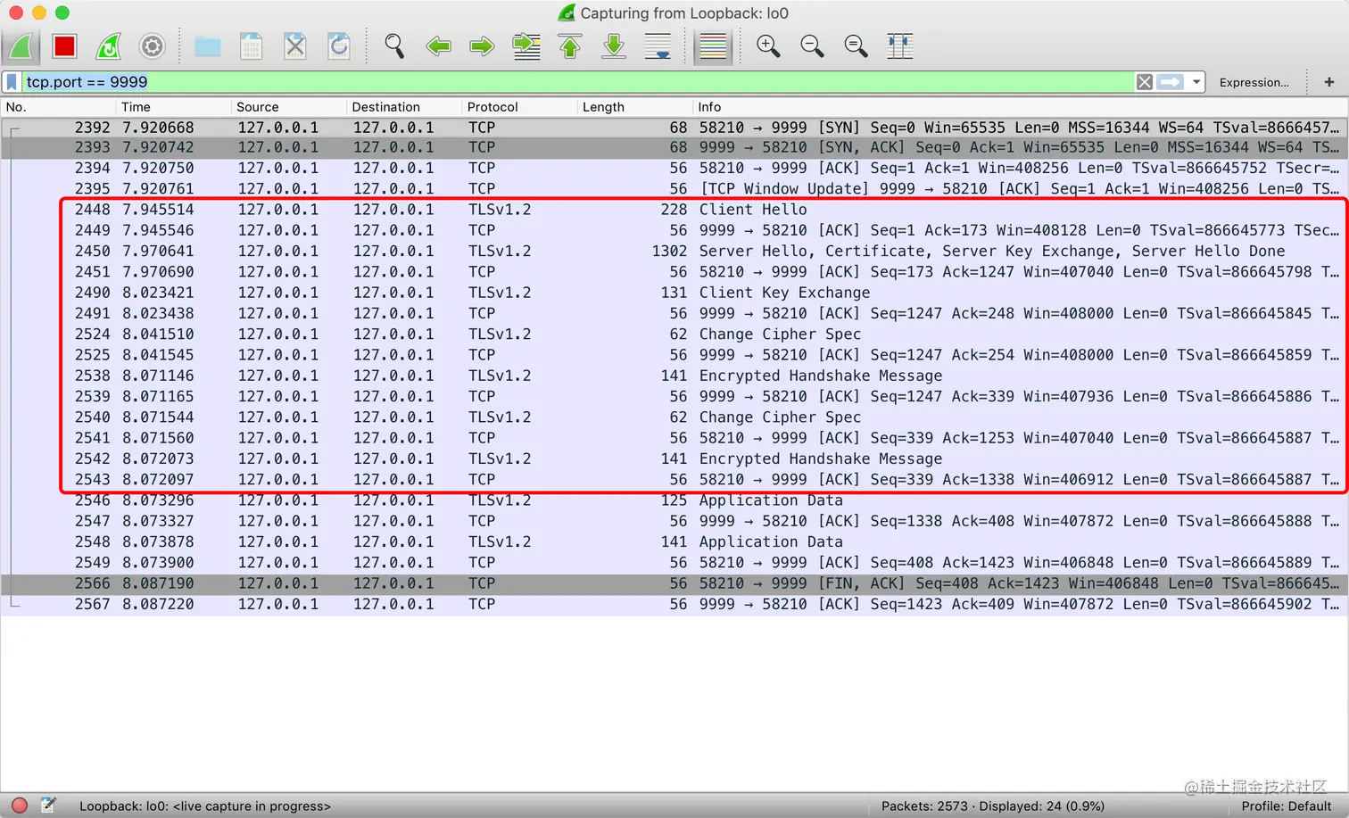
Task: Select packet 2548 Application Data
Action: [674, 541]
